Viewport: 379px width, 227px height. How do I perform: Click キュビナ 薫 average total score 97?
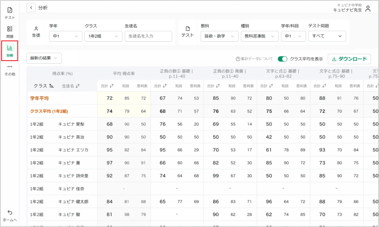point(110,163)
